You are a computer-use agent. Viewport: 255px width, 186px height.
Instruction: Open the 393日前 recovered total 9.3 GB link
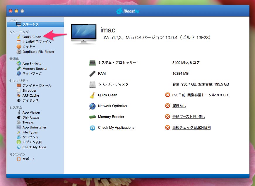[x=200, y=95]
